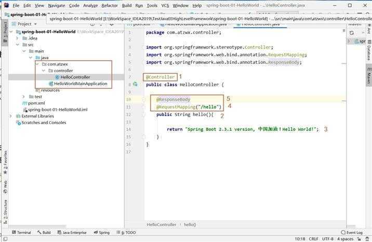This screenshot has width=372, height=242.
Task: Click the Project panel settings gear icon
Action: coord(112,24)
